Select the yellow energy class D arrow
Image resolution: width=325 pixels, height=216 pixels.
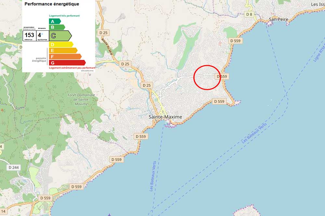[60, 44]
